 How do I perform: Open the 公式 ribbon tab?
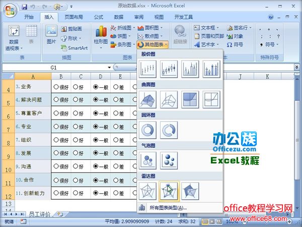[99, 17]
